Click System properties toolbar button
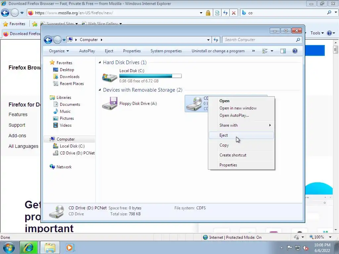339x254 pixels. (166, 51)
